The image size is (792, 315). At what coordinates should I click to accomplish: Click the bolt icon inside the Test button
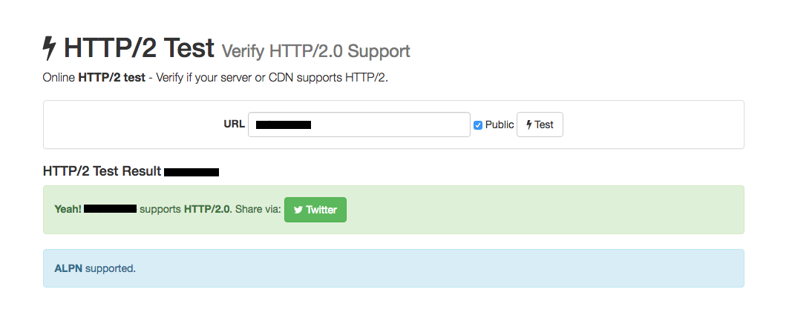tap(528, 125)
